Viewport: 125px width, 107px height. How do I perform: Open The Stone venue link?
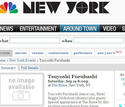pyautogui.click(x=59, y=85)
